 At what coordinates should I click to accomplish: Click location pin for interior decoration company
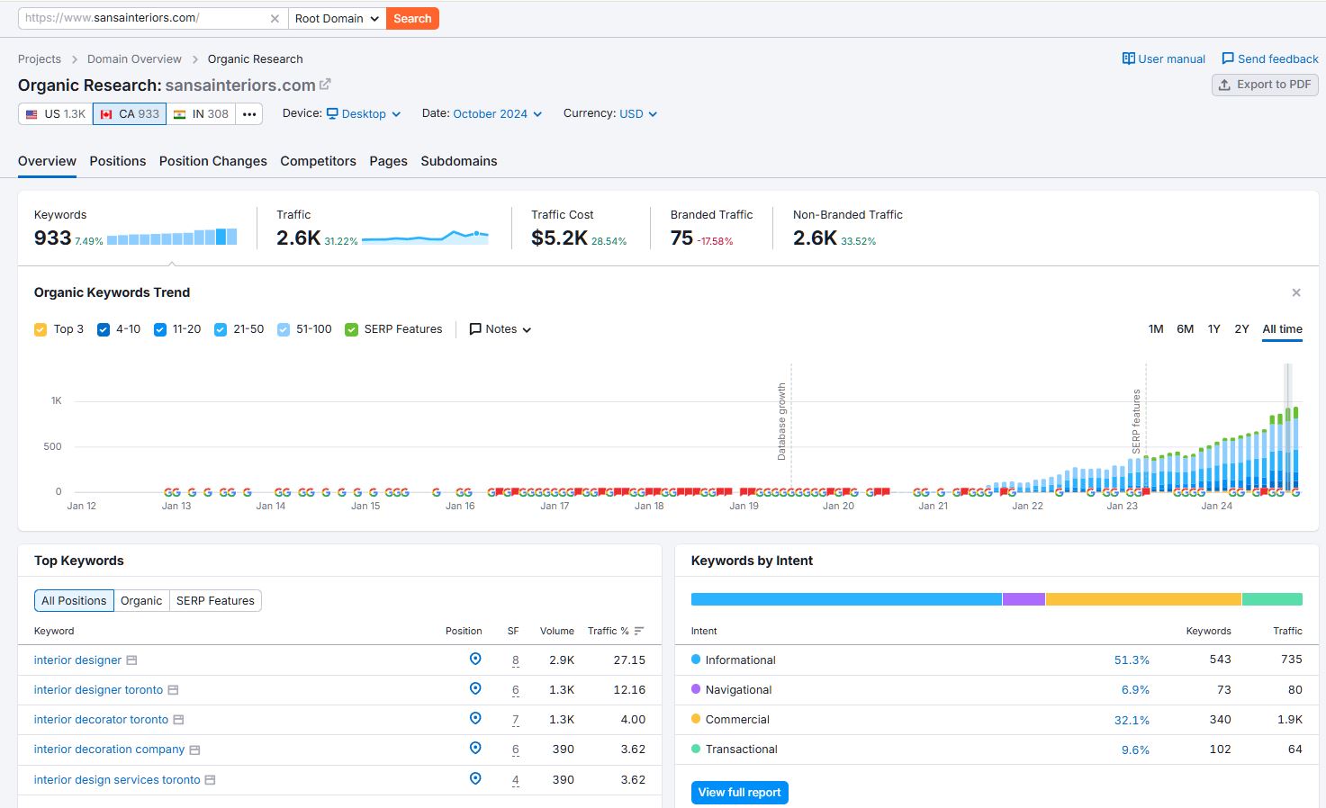(475, 749)
